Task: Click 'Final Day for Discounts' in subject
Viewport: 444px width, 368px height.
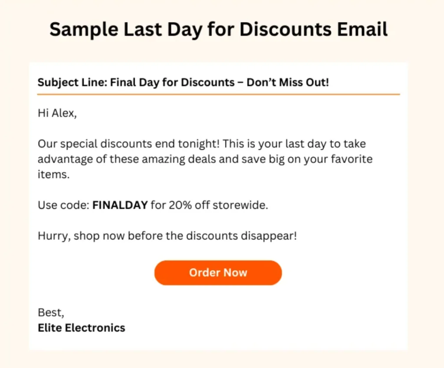Action: click(x=172, y=82)
